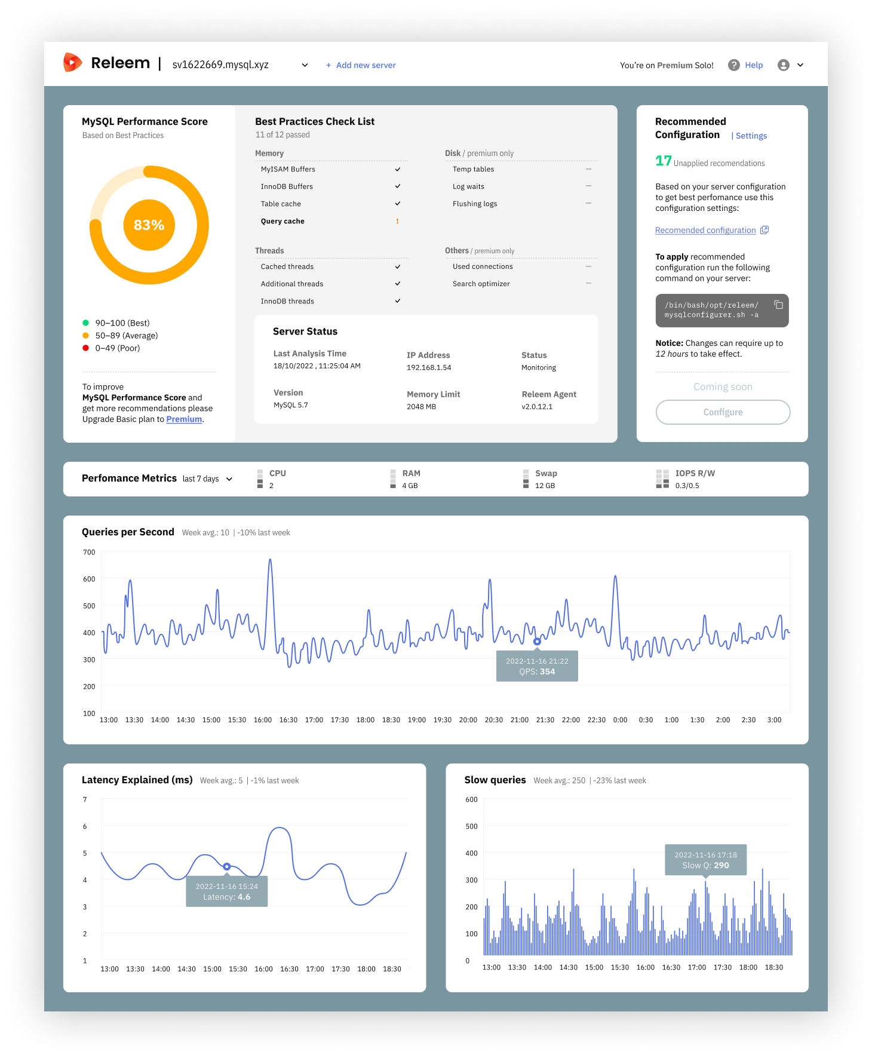Click the red 0–49 (Poor) legend dot
This screenshot has width=872, height=1058.
85,348
